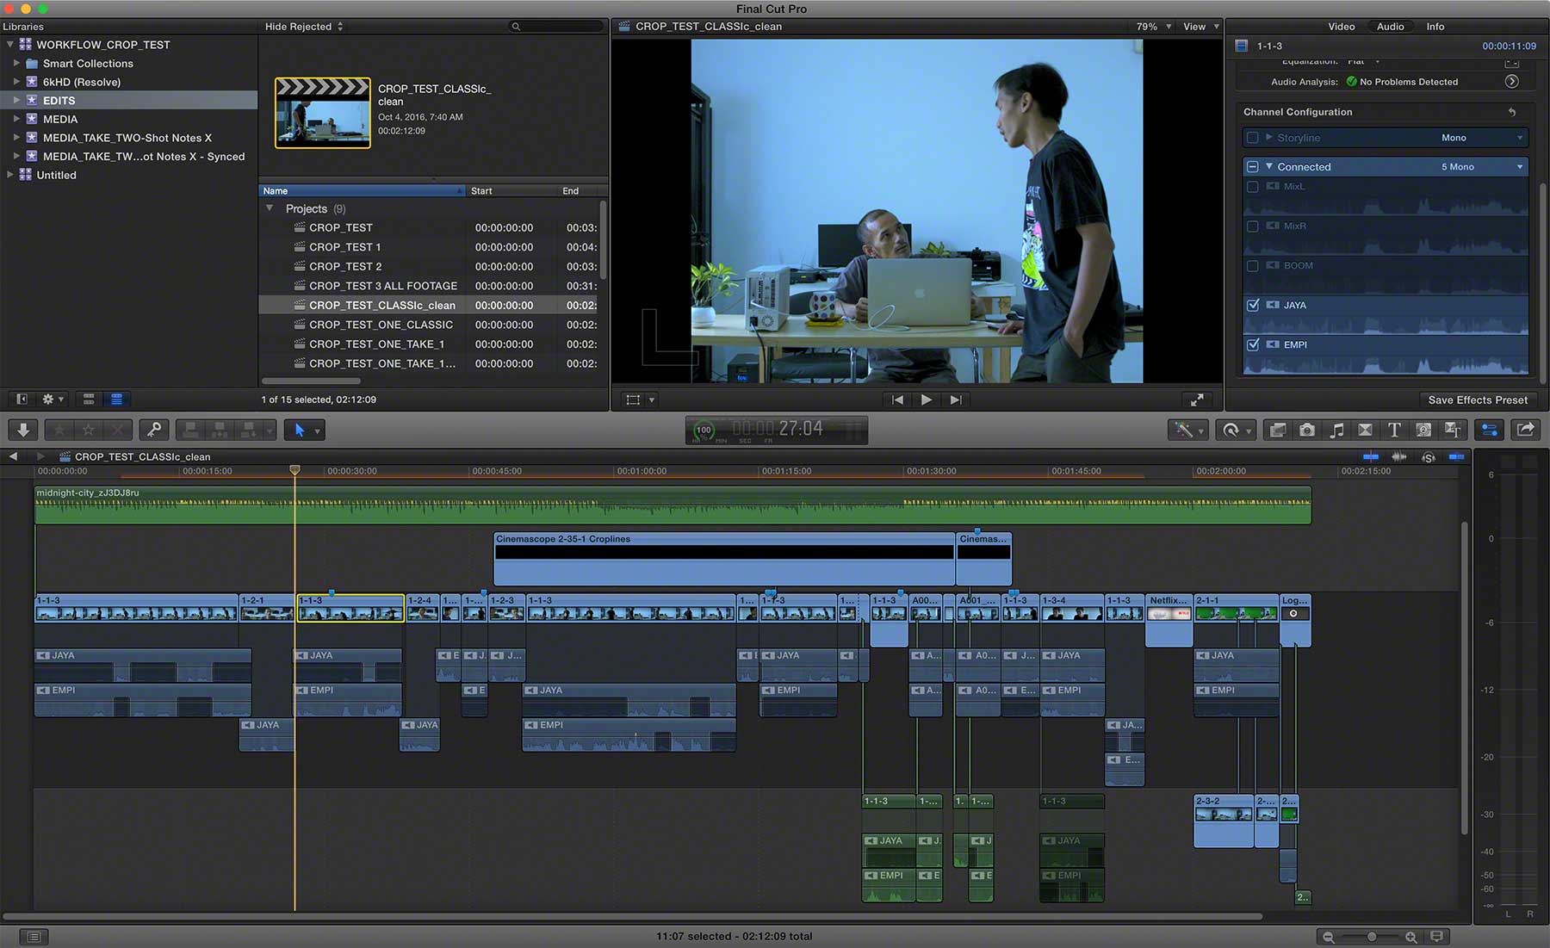Click the Append clip to storyline button
The width and height of the screenshot is (1550, 948).
[x=249, y=429]
